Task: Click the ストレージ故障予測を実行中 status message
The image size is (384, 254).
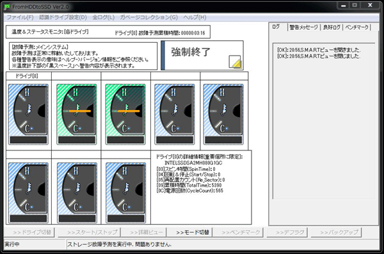Action: click(x=119, y=244)
